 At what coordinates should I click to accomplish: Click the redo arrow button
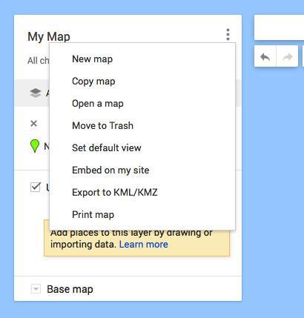pos(287,56)
